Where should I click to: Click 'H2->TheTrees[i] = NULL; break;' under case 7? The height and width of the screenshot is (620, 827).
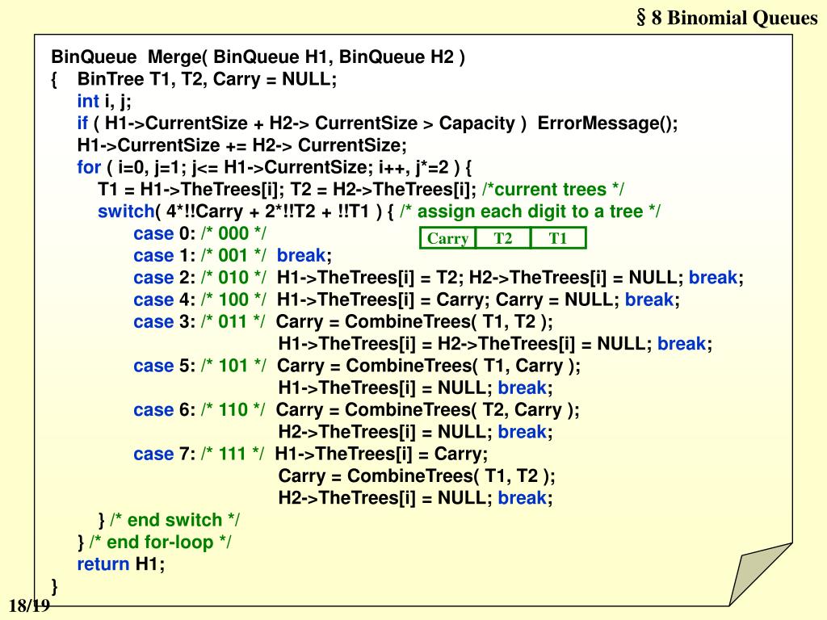coord(416,498)
